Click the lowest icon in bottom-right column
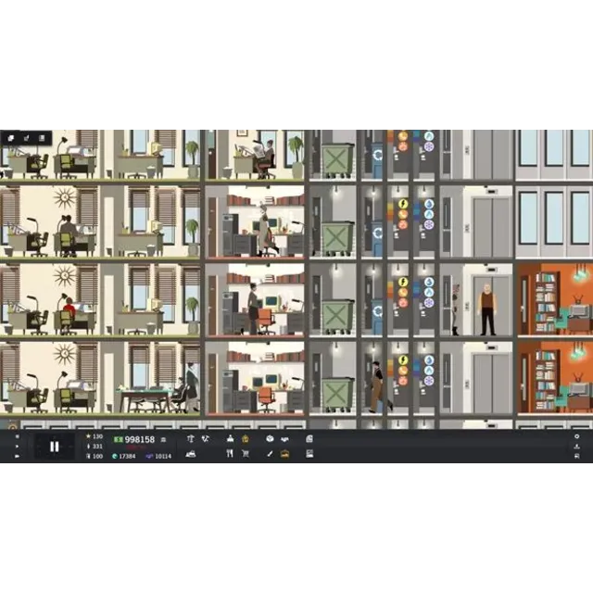Screen dimensions: 593x593 point(576,456)
